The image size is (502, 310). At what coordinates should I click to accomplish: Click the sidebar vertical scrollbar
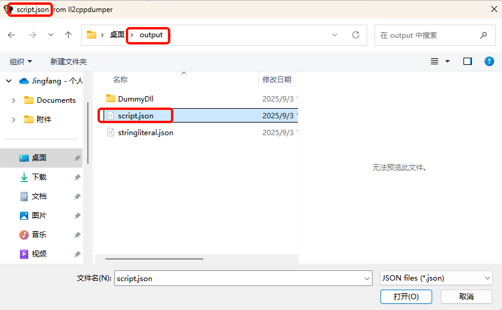(x=88, y=133)
